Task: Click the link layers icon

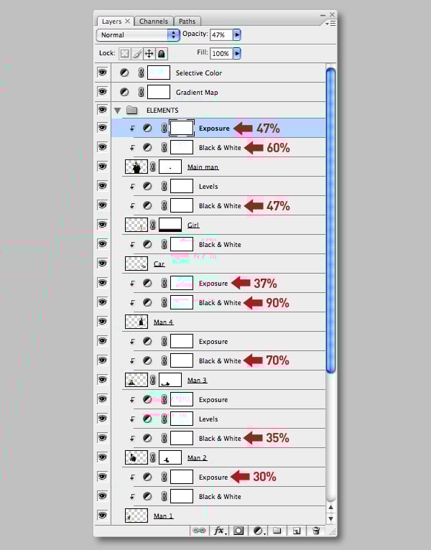Action: (198, 531)
